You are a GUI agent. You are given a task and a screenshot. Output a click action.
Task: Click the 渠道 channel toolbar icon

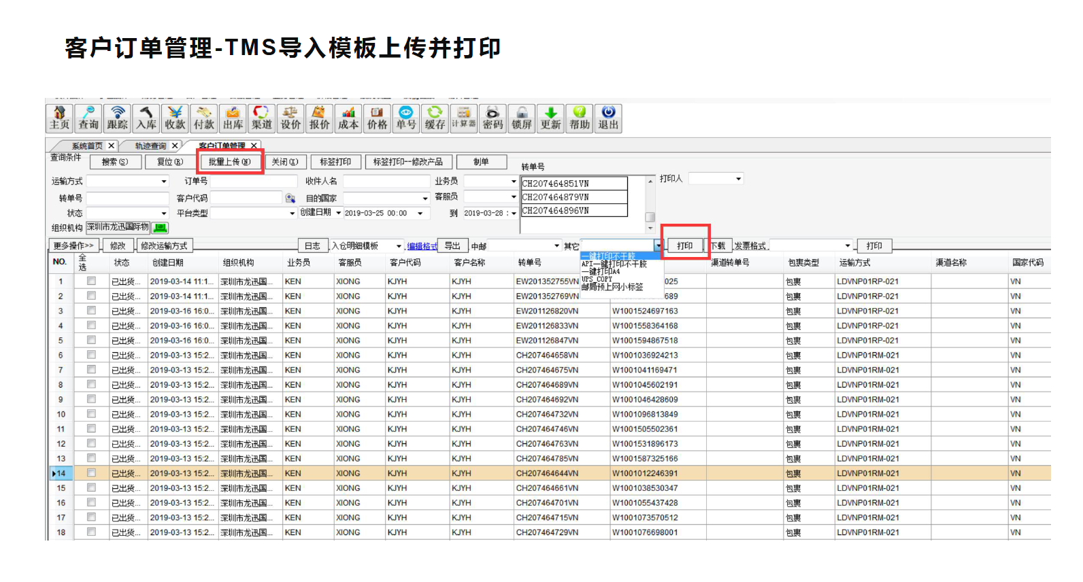click(262, 118)
